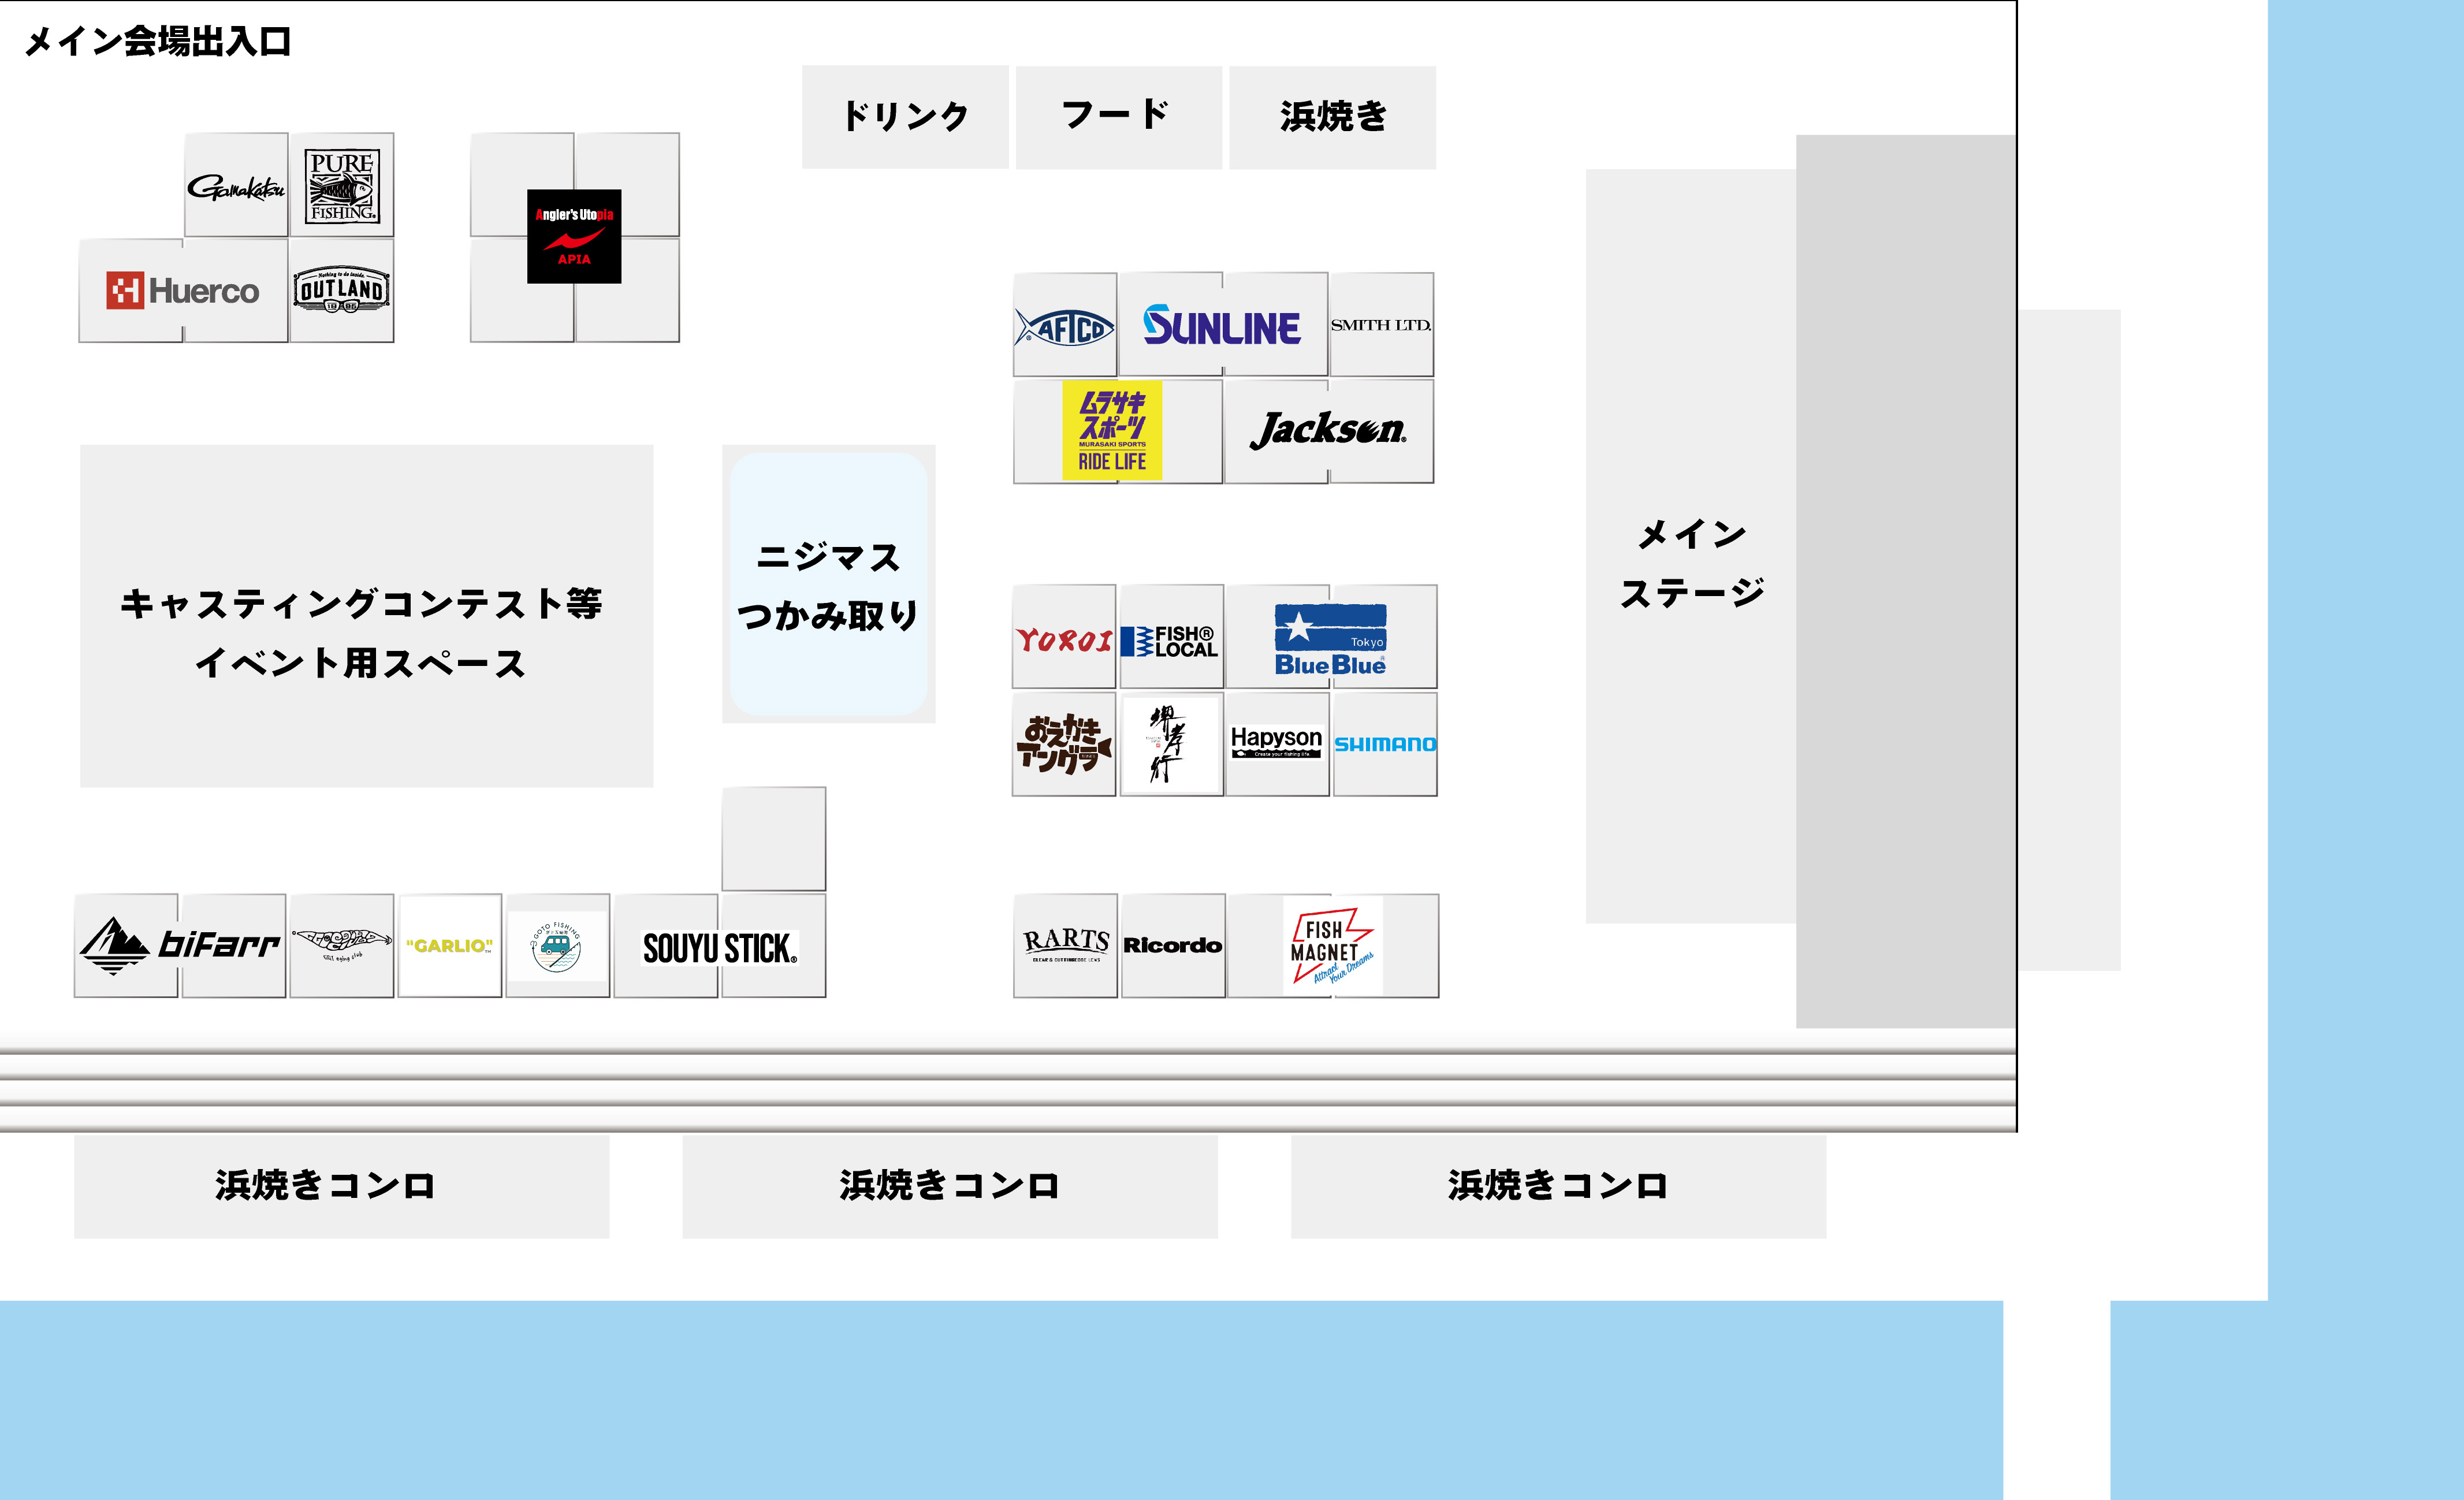Click the Shimano booth logo
Image resolution: width=2464 pixels, height=1500 pixels.
point(1385,744)
